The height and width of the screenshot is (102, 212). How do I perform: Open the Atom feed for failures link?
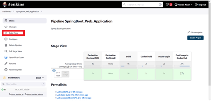[x=35, y=94]
